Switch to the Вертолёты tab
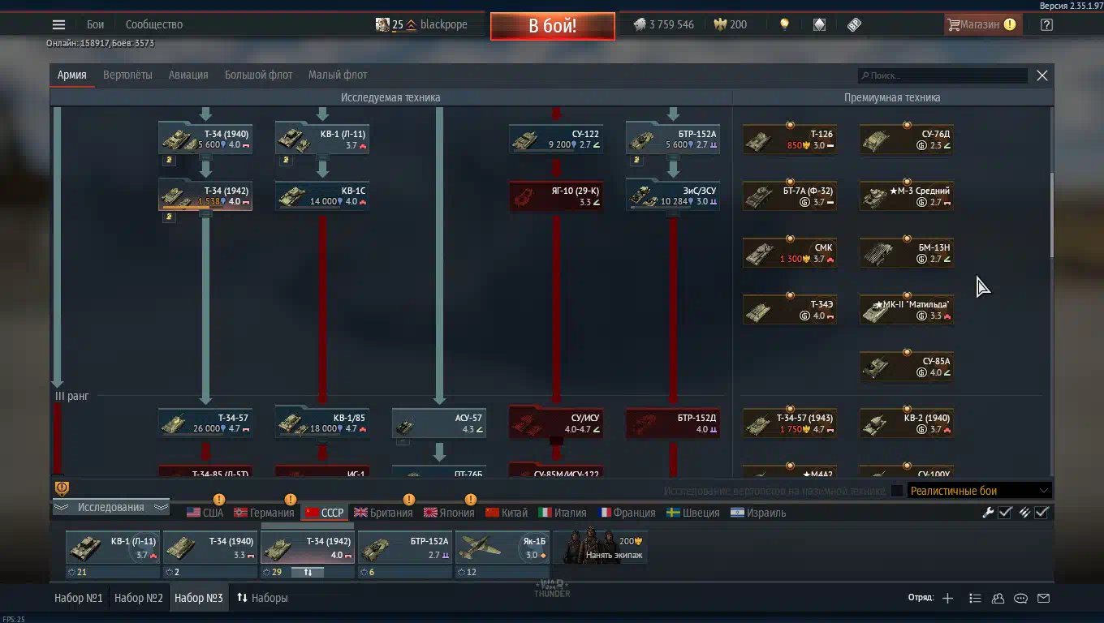 (x=127, y=75)
